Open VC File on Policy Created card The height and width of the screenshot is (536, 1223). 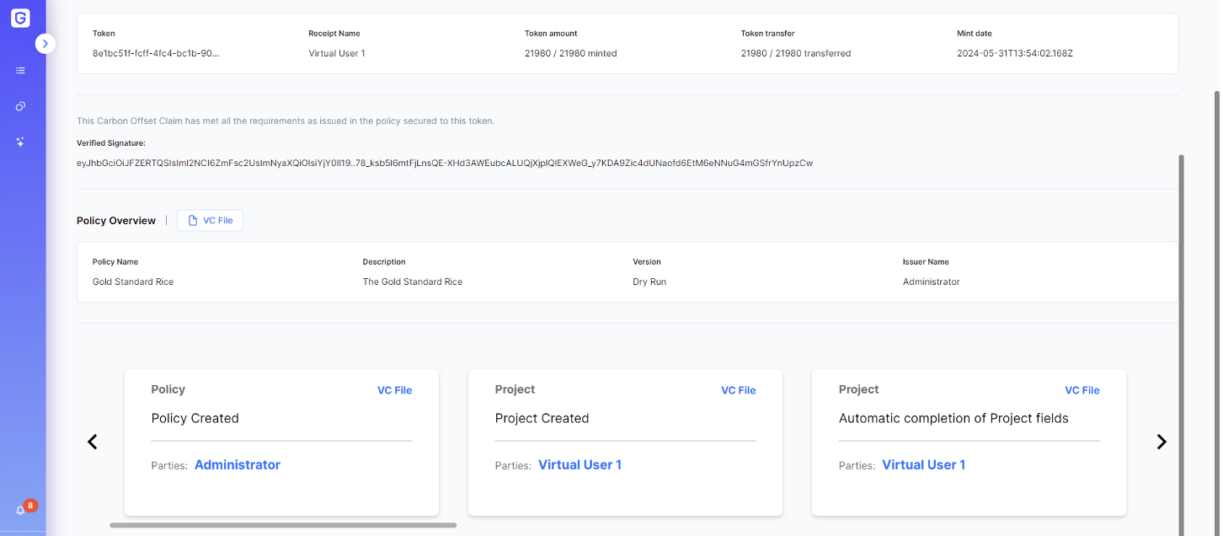click(x=394, y=390)
